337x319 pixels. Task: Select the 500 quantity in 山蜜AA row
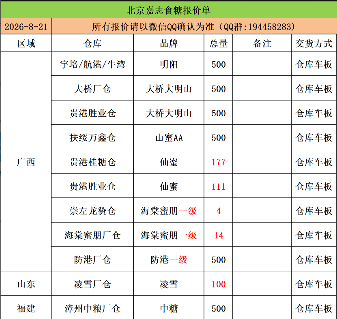coord(218,137)
